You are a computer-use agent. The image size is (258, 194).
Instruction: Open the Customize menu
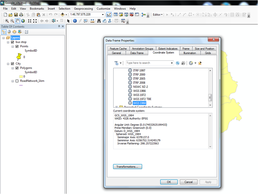pyautogui.click(x=103, y=9)
